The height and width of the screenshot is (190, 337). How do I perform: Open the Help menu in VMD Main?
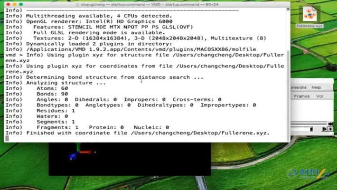click(x=316, y=87)
